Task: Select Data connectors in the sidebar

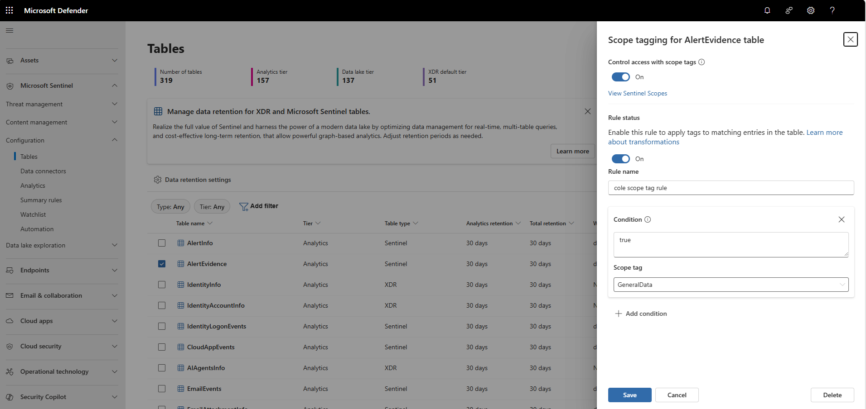Action: coord(43,171)
